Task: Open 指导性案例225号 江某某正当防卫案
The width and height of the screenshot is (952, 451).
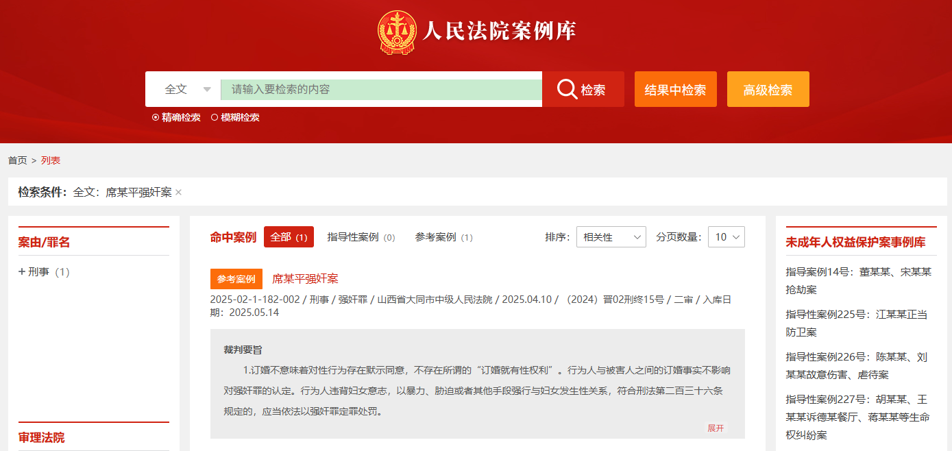Action: (x=856, y=323)
